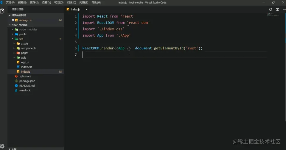Viewport: 286px width, 150px height.
Task: Expand the node_modules folder arrow
Action: click(13, 29)
